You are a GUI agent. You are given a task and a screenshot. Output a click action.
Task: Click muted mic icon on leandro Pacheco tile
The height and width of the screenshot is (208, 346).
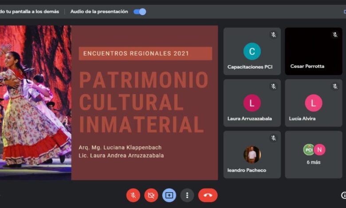pyautogui.click(x=274, y=138)
